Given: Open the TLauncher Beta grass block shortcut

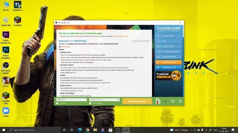Looking at the screenshot, I should click(6, 98).
